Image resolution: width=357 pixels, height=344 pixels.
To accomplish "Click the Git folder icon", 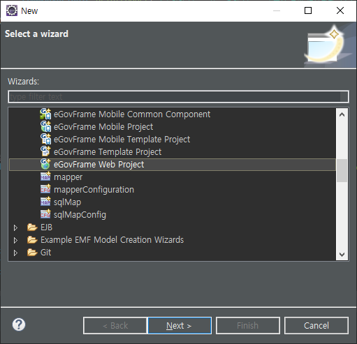I will pyautogui.click(x=32, y=253).
